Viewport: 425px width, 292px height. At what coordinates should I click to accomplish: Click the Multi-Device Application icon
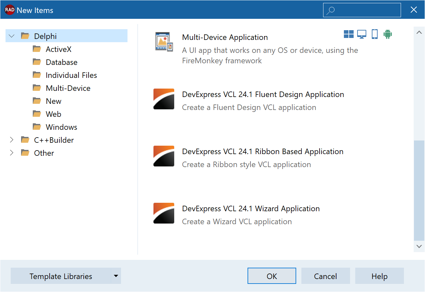[164, 42]
